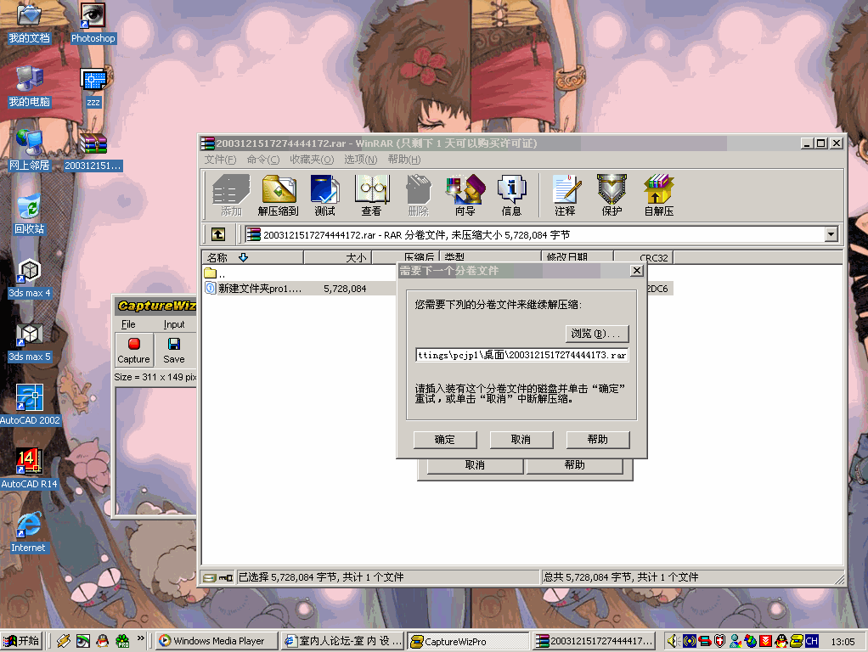Switch to the WinRAR taskbar button
The width and height of the screenshot is (868, 652).
tap(595, 641)
